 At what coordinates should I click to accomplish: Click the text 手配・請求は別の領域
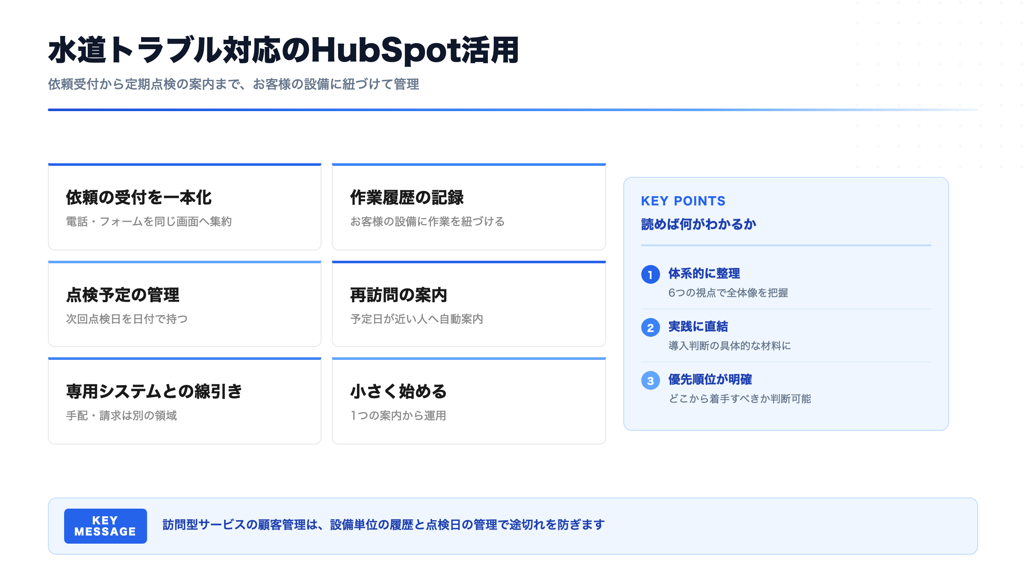click(121, 415)
